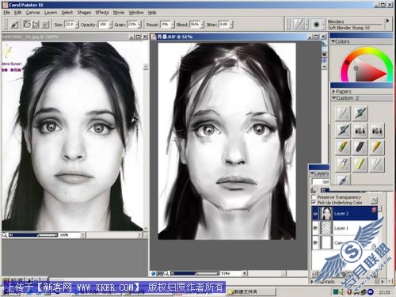
Task: Select bottom single shortcut in Custom 2 palette
Action: click(343, 180)
